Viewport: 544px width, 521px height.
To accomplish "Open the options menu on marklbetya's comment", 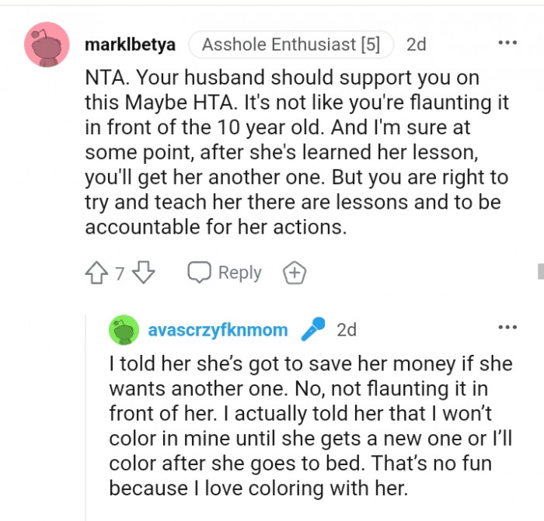I will coord(507,43).
